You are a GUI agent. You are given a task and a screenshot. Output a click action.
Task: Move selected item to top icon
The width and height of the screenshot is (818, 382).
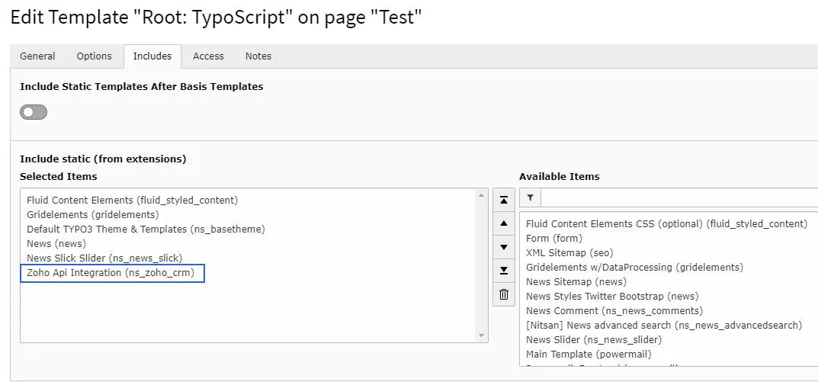click(503, 200)
